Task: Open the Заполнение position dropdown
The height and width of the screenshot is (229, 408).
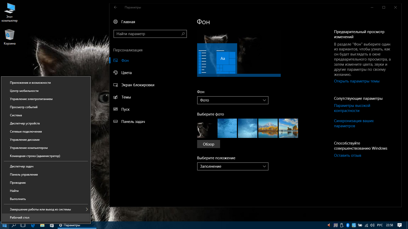Action: click(x=233, y=166)
